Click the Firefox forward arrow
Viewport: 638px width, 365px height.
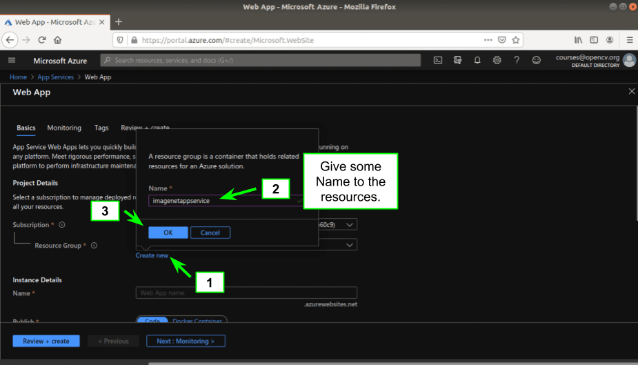[26, 40]
